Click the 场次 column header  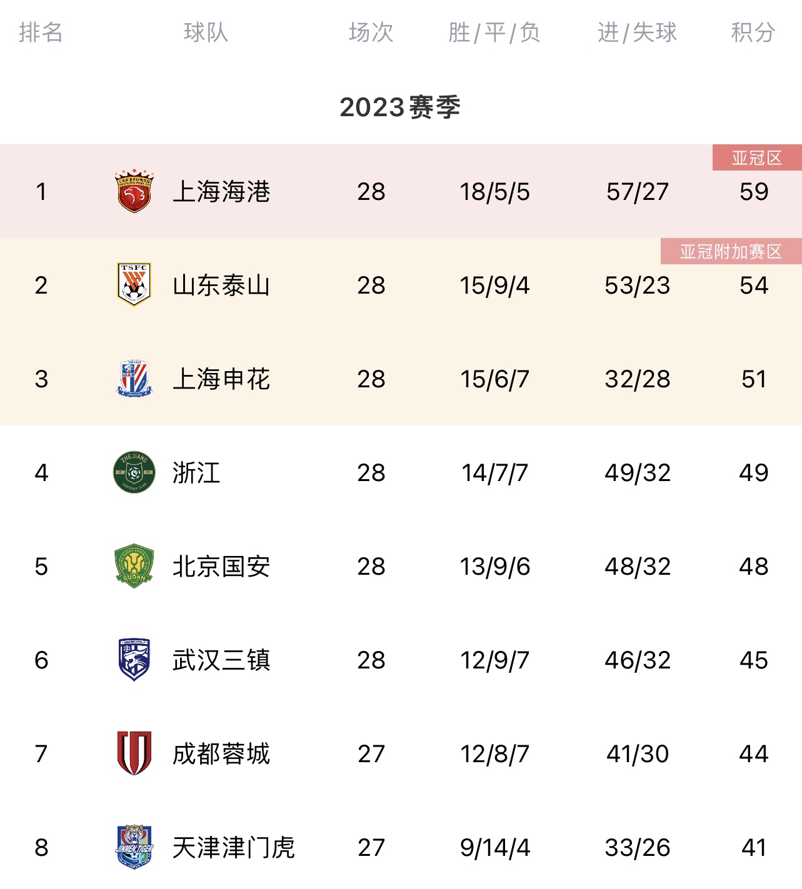click(371, 32)
